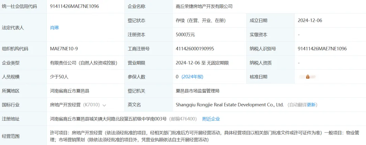Screen dimensions: 366x145
Task: Click the 登记状态 label
Action: pos(136,21)
